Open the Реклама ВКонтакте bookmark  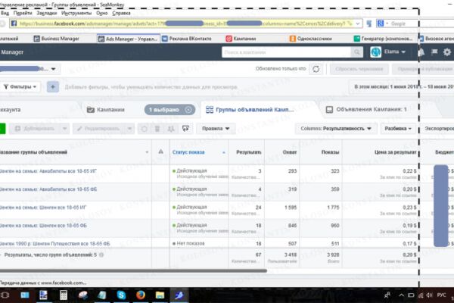click(x=187, y=39)
